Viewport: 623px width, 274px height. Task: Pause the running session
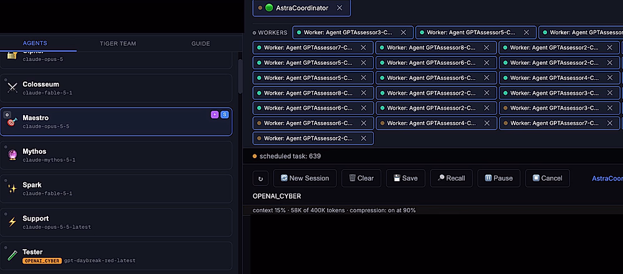[498, 178]
